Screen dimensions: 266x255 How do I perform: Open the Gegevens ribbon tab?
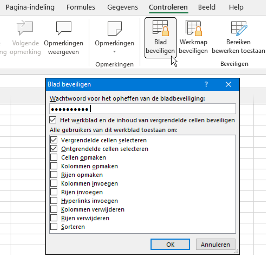tap(122, 7)
